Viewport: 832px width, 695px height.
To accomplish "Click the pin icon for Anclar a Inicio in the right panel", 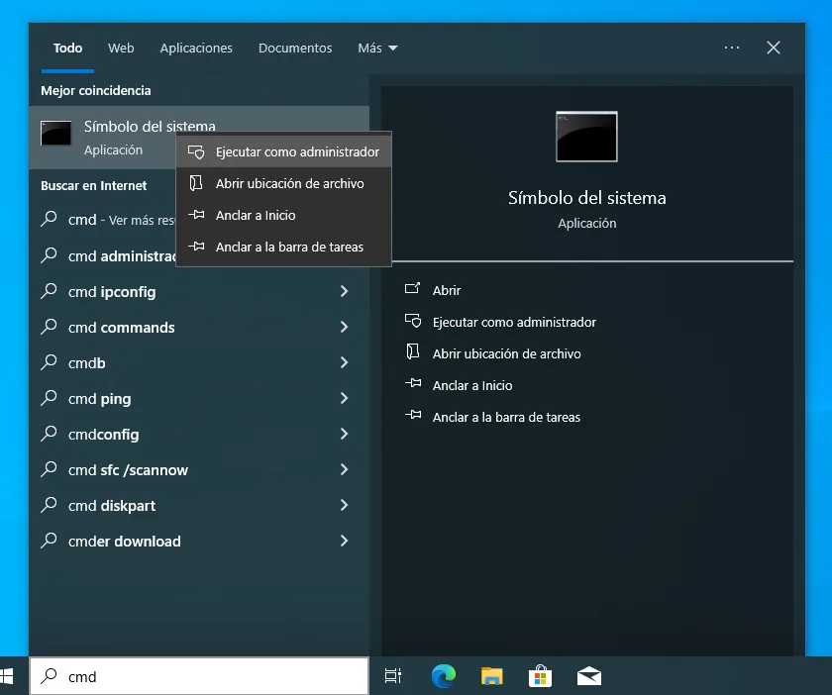I will pyautogui.click(x=413, y=383).
